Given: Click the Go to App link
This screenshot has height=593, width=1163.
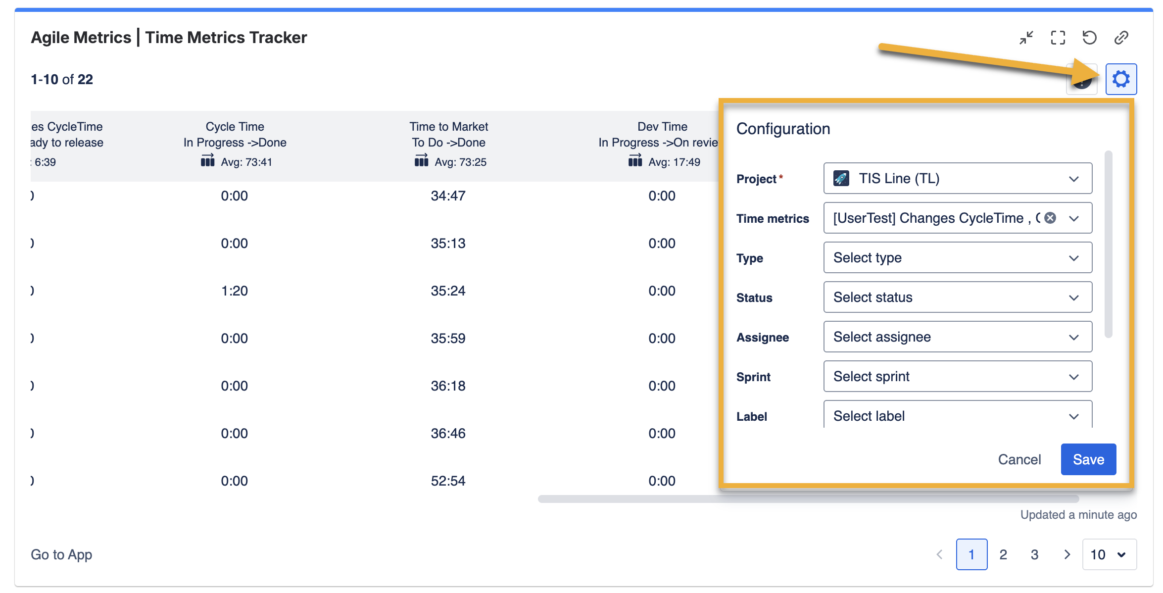Looking at the screenshot, I should coord(61,554).
